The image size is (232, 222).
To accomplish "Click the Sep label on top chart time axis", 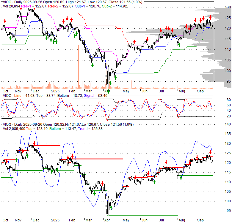I will (200, 91).
